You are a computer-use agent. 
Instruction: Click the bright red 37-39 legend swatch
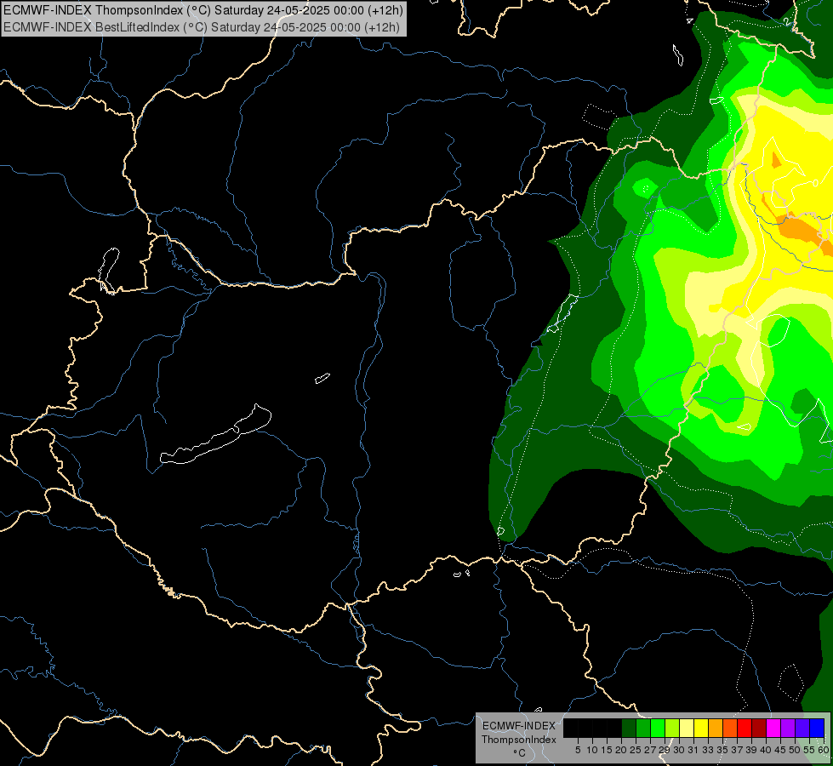pos(745,728)
